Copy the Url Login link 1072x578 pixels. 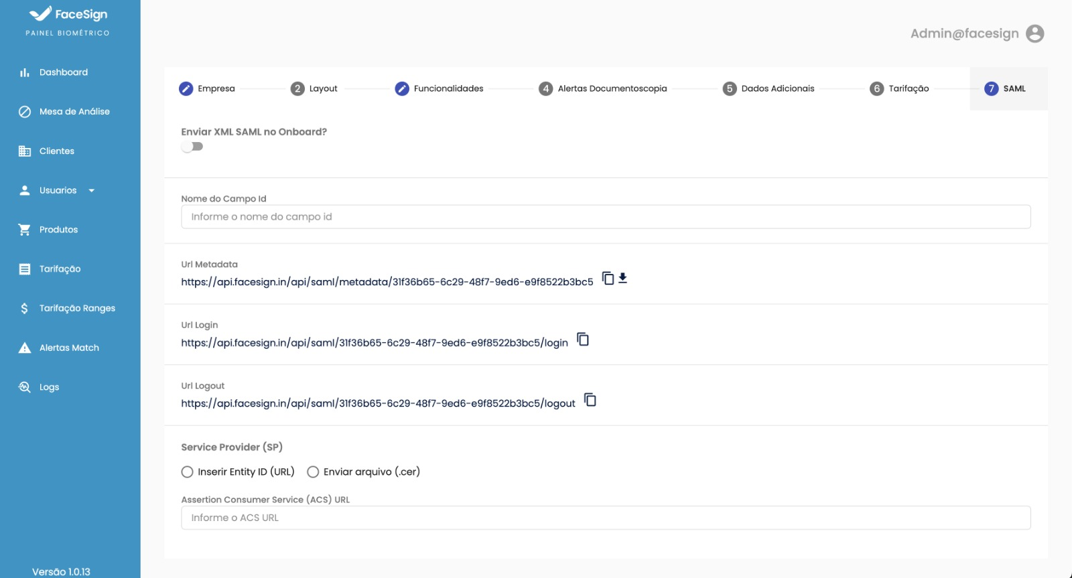[583, 340]
